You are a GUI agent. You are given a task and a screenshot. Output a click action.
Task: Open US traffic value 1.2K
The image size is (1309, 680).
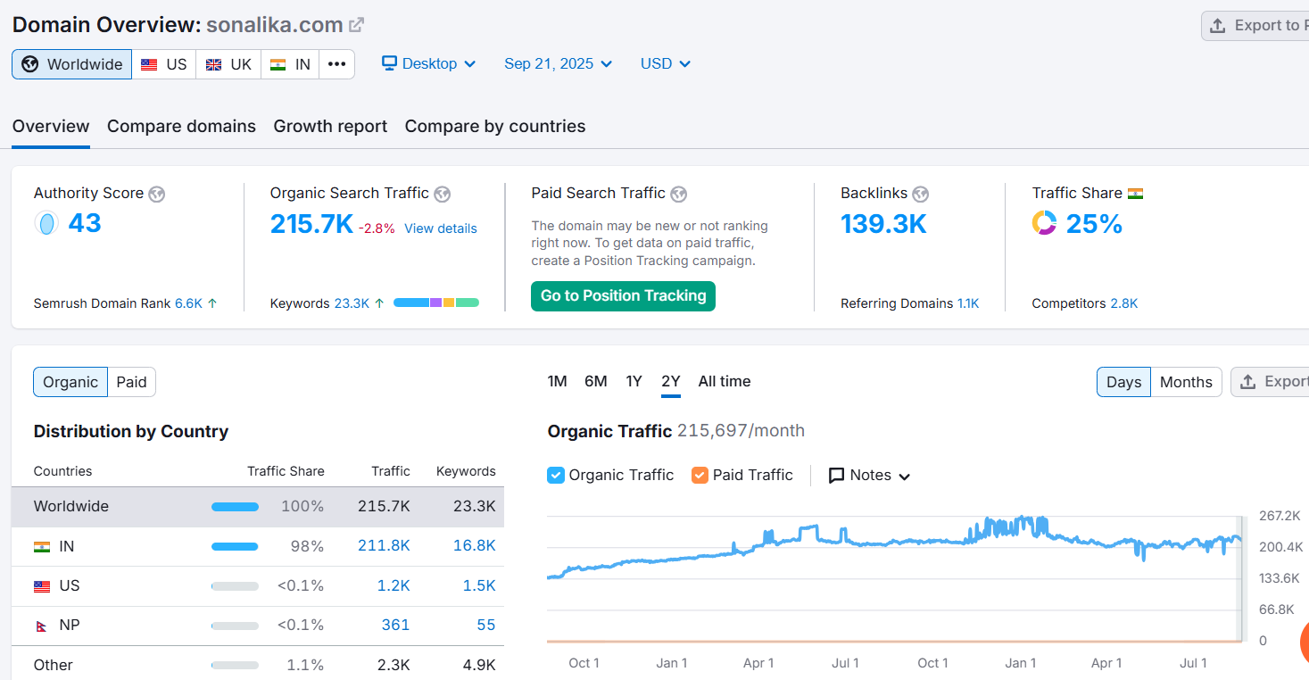pyautogui.click(x=394, y=585)
